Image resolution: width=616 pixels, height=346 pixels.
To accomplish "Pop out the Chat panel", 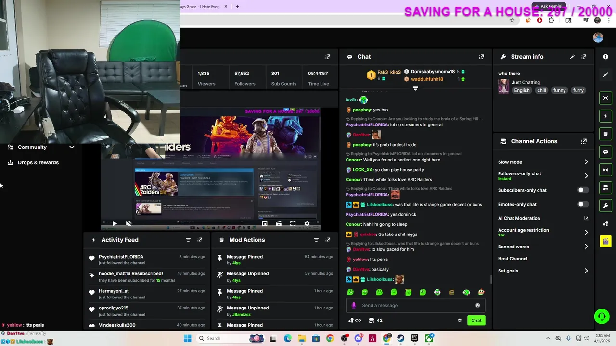I will pyautogui.click(x=481, y=57).
